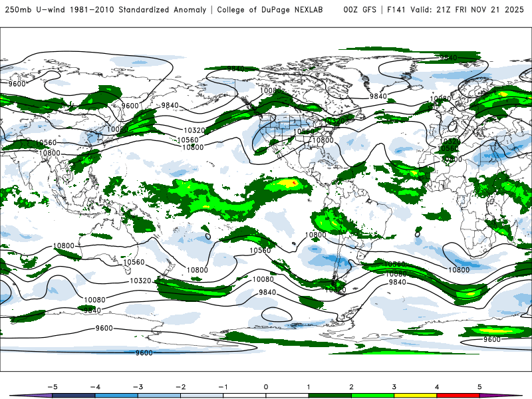Click the colorbar label '5'
Viewport: 532px width, 399px height.
tap(479, 387)
